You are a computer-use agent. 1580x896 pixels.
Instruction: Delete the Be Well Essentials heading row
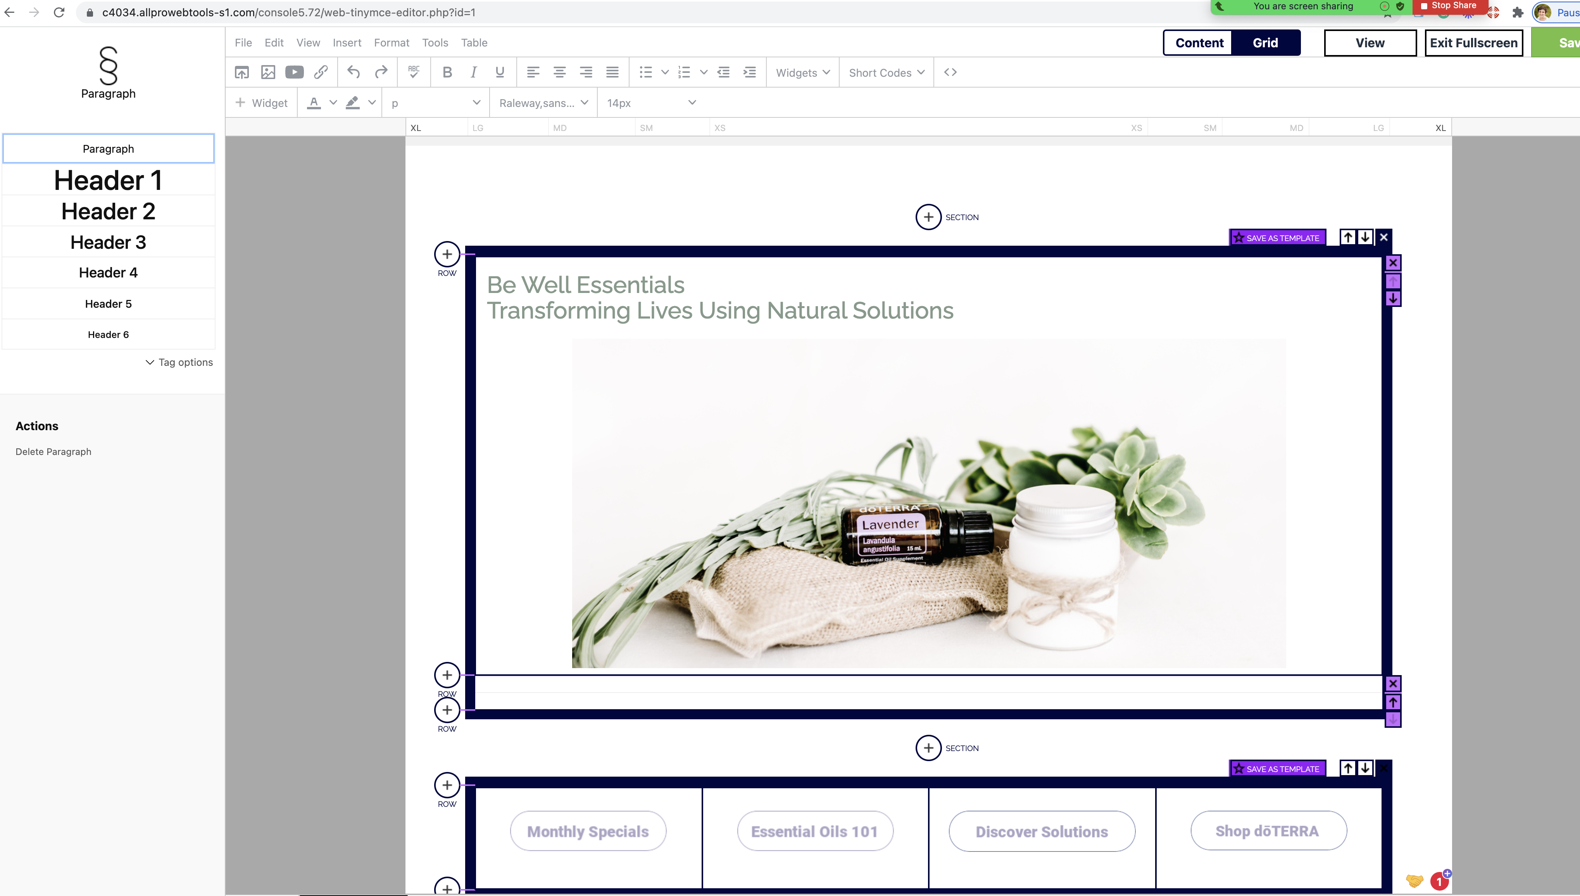[x=1393, y=264]
